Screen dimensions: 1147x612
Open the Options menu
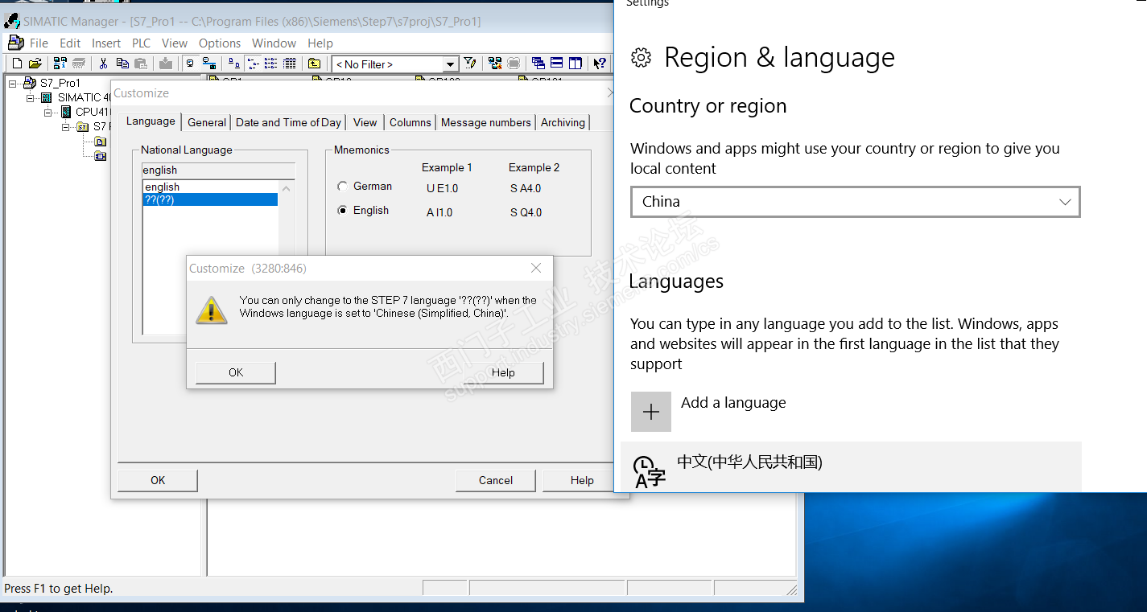[x=220, y=43]
